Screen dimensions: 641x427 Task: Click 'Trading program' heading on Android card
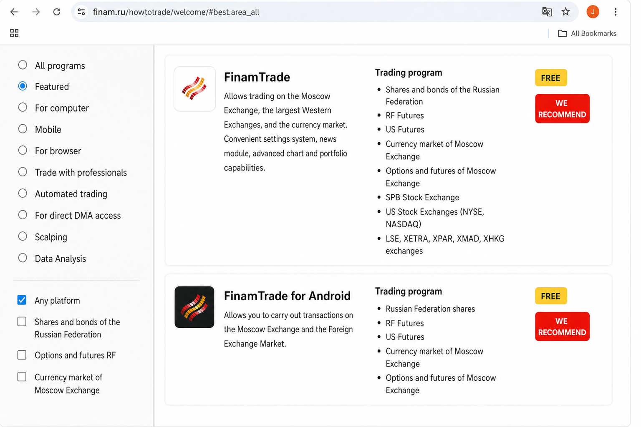409,291
